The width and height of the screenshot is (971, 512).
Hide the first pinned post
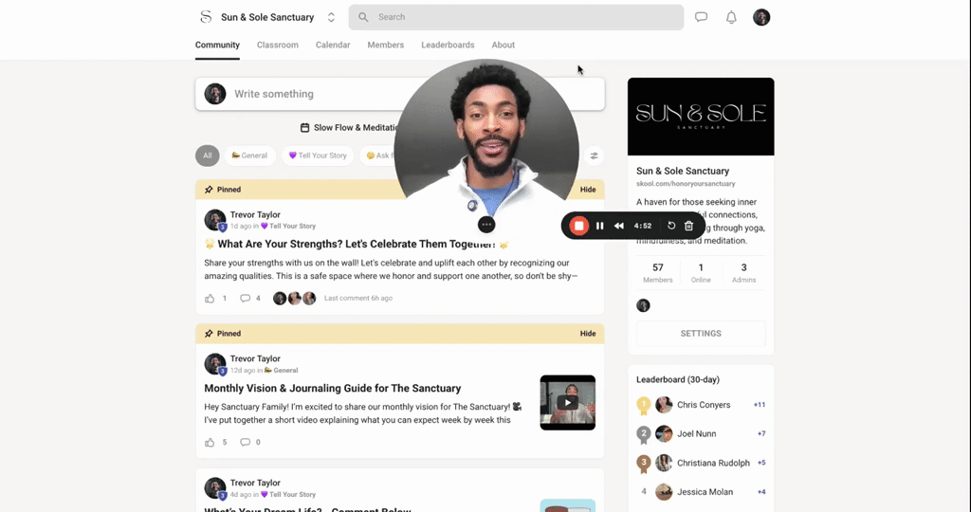pos(588,190)
